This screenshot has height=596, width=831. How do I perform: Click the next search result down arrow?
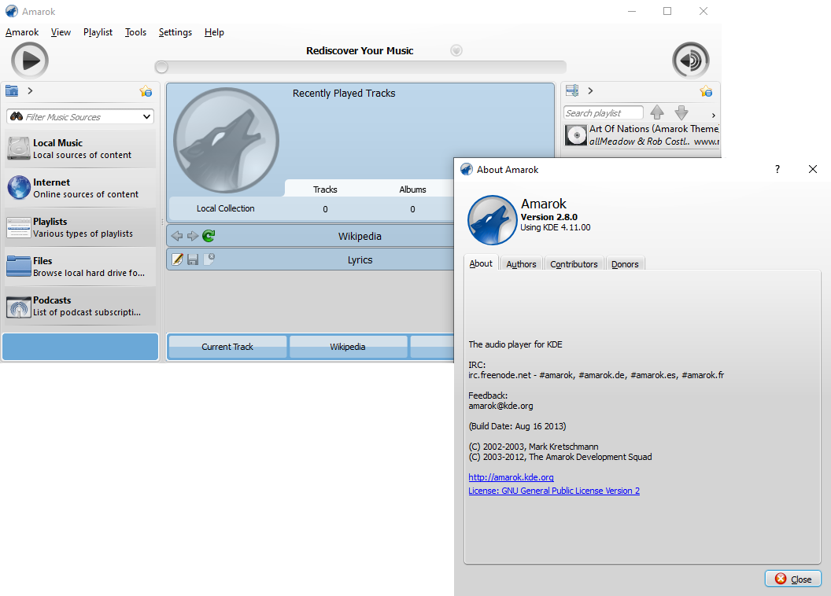pyautogui.click(x=681, y=112)
